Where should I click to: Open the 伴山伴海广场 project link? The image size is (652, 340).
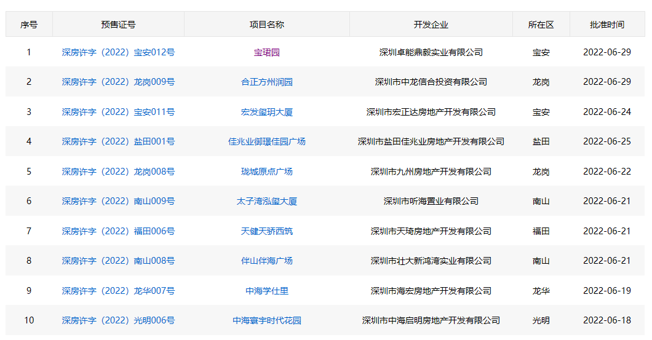point(266,261)
